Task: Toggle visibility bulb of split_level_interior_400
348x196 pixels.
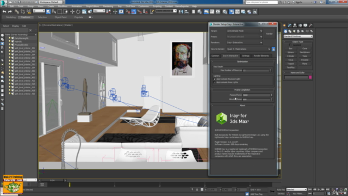Action: (10, 77)
